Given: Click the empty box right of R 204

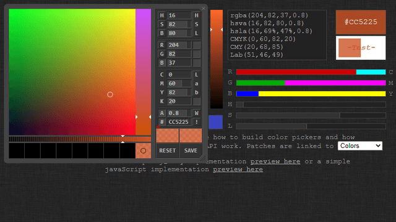Looking at the screenshot, I should [x=197, y=45].
